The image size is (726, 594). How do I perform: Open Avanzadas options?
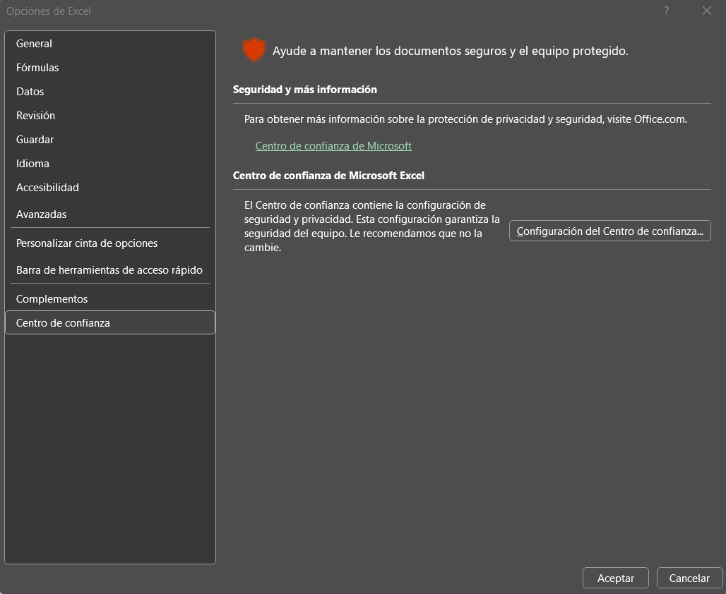click(x=109, y=214)
